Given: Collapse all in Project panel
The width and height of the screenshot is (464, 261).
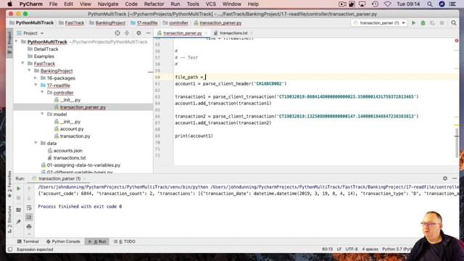Looking at the screenshot, I should pyautogui.click(x=127, y=33).
